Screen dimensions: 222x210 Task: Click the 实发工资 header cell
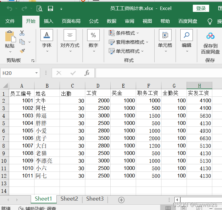point(199,93)
